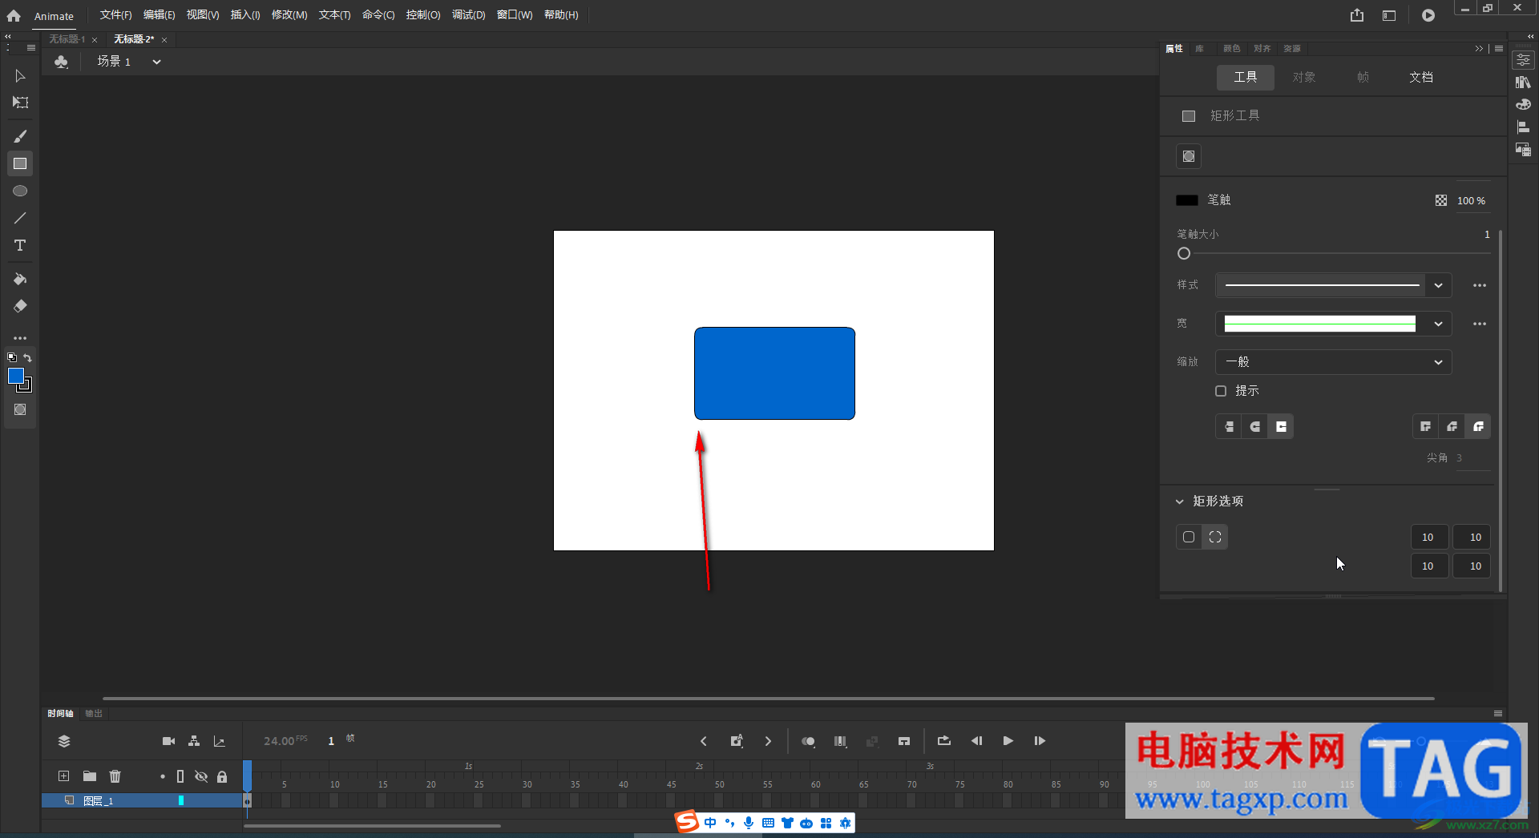Select the Text tool
This screenshot has height=838, width=1539.
pyautogui.click(x=20, y=245)
